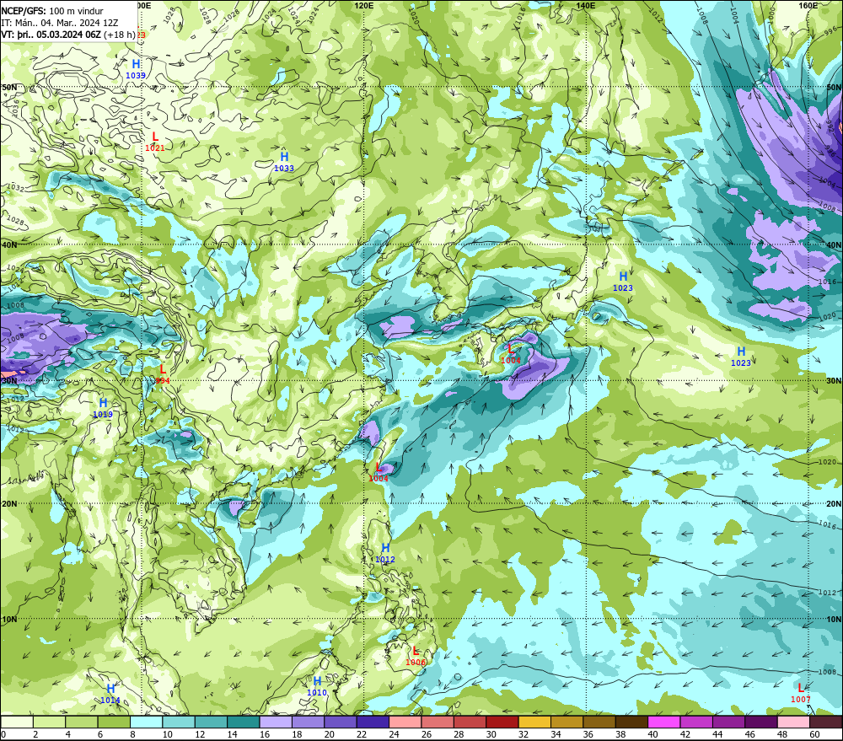843x741 pixels.
Task: Click the 'VT: þri.. 05.03.2024 06Z' valid time
Action: tap(51, 35)
